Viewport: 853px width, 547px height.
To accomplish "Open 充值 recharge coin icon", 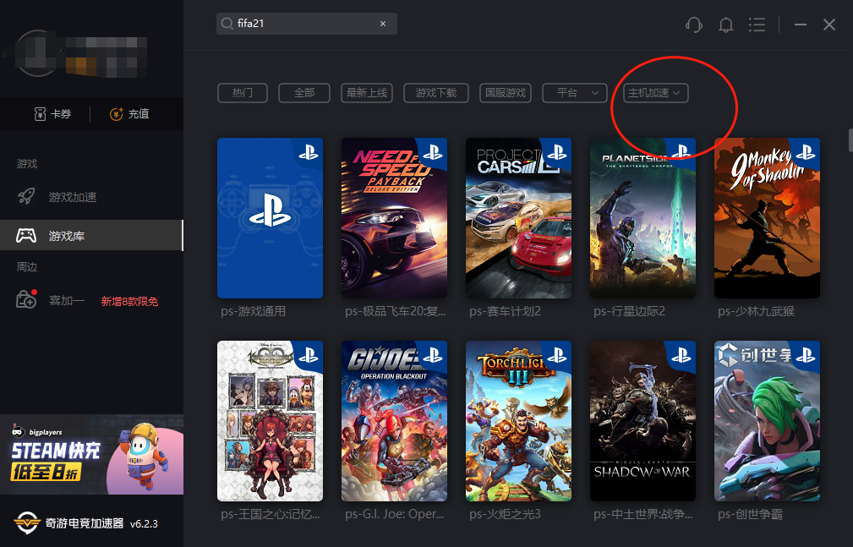I will [117, 114].
